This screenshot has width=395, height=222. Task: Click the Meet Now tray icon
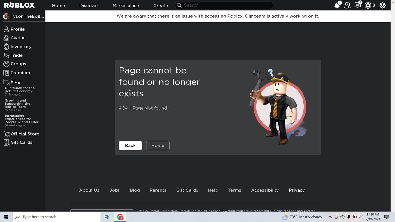[x=336, y=217]
